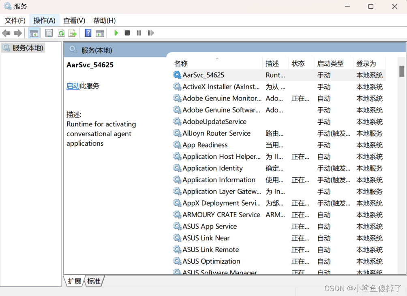Click the Restart service icon

(150, 33)
